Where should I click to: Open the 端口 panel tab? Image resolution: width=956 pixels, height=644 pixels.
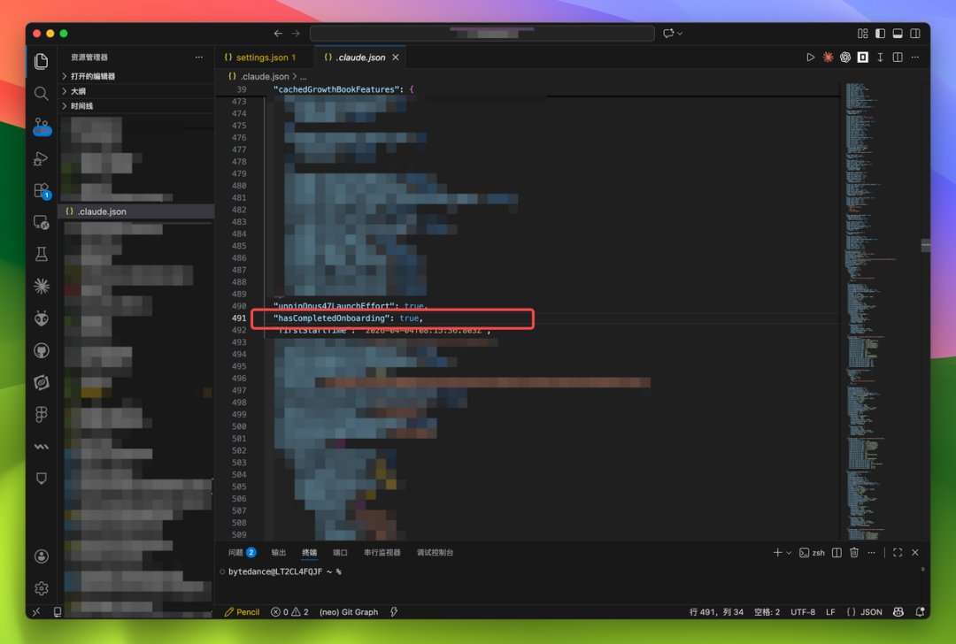[340, 553]
